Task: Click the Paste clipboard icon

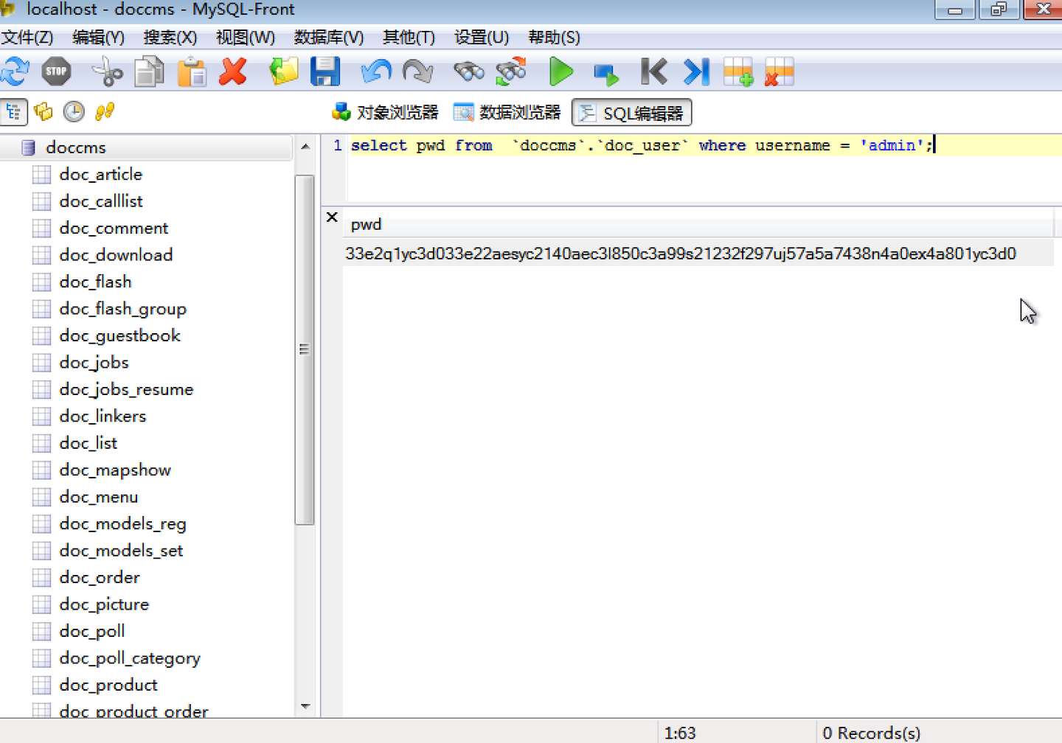Action: [192, 71]
